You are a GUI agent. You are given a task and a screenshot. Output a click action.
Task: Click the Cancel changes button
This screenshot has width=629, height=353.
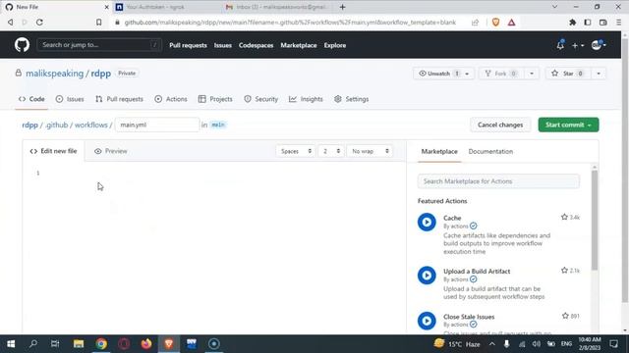500,125
